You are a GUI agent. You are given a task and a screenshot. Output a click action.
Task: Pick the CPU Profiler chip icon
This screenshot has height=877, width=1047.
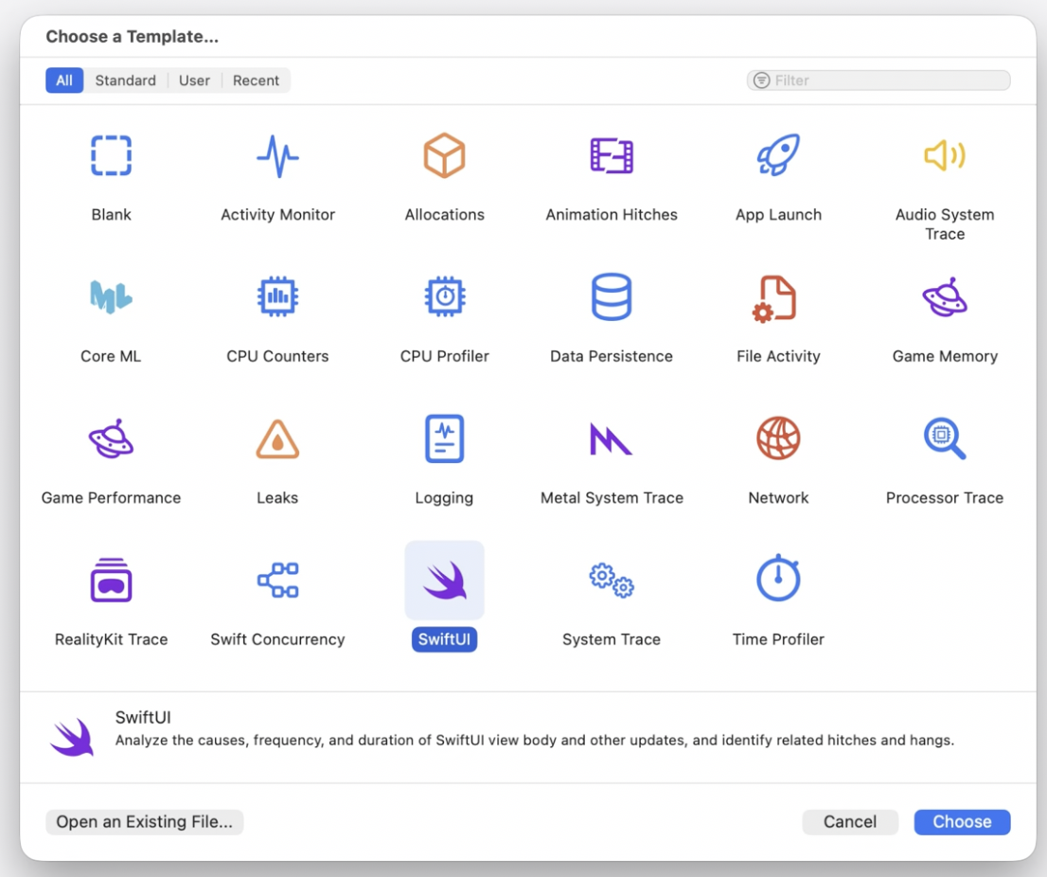[445, 296]
